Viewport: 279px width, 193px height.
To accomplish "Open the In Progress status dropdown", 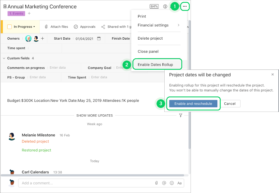I will click(24, 27).
